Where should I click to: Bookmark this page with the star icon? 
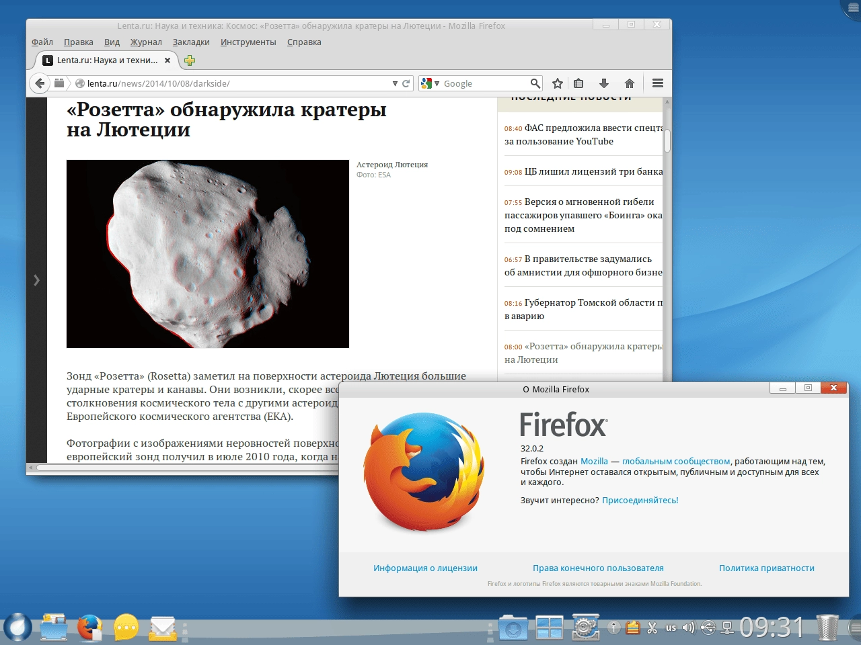(x=558, y=83)
